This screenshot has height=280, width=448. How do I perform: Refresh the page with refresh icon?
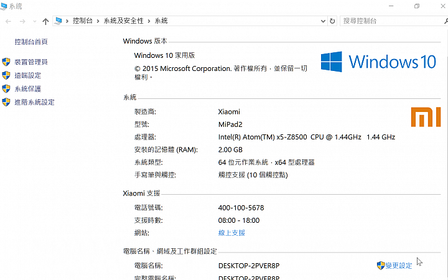tap(332, 21)
